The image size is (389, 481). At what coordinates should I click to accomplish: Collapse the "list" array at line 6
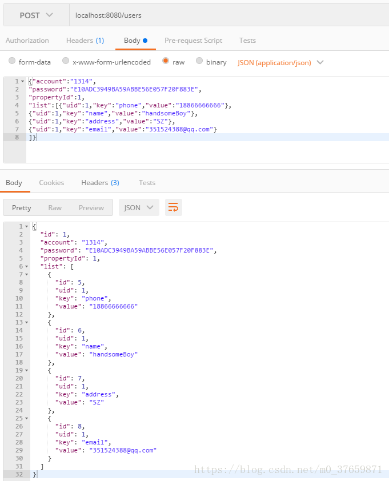tap(26, 267)
